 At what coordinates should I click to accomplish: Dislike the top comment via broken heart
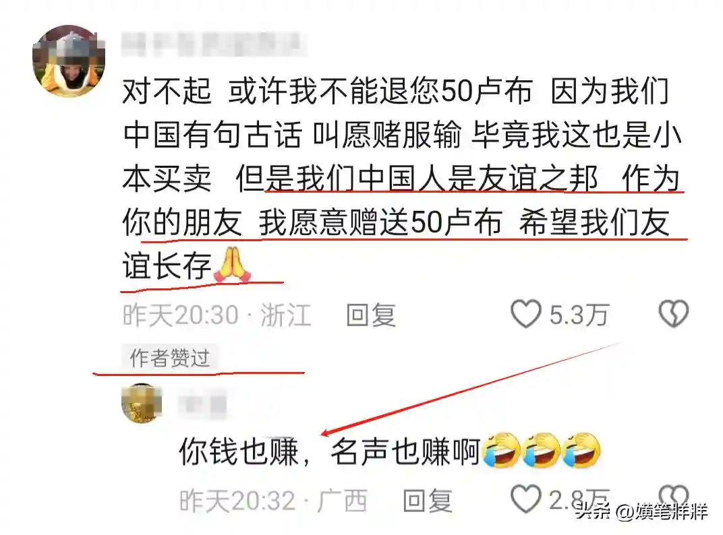674,314
